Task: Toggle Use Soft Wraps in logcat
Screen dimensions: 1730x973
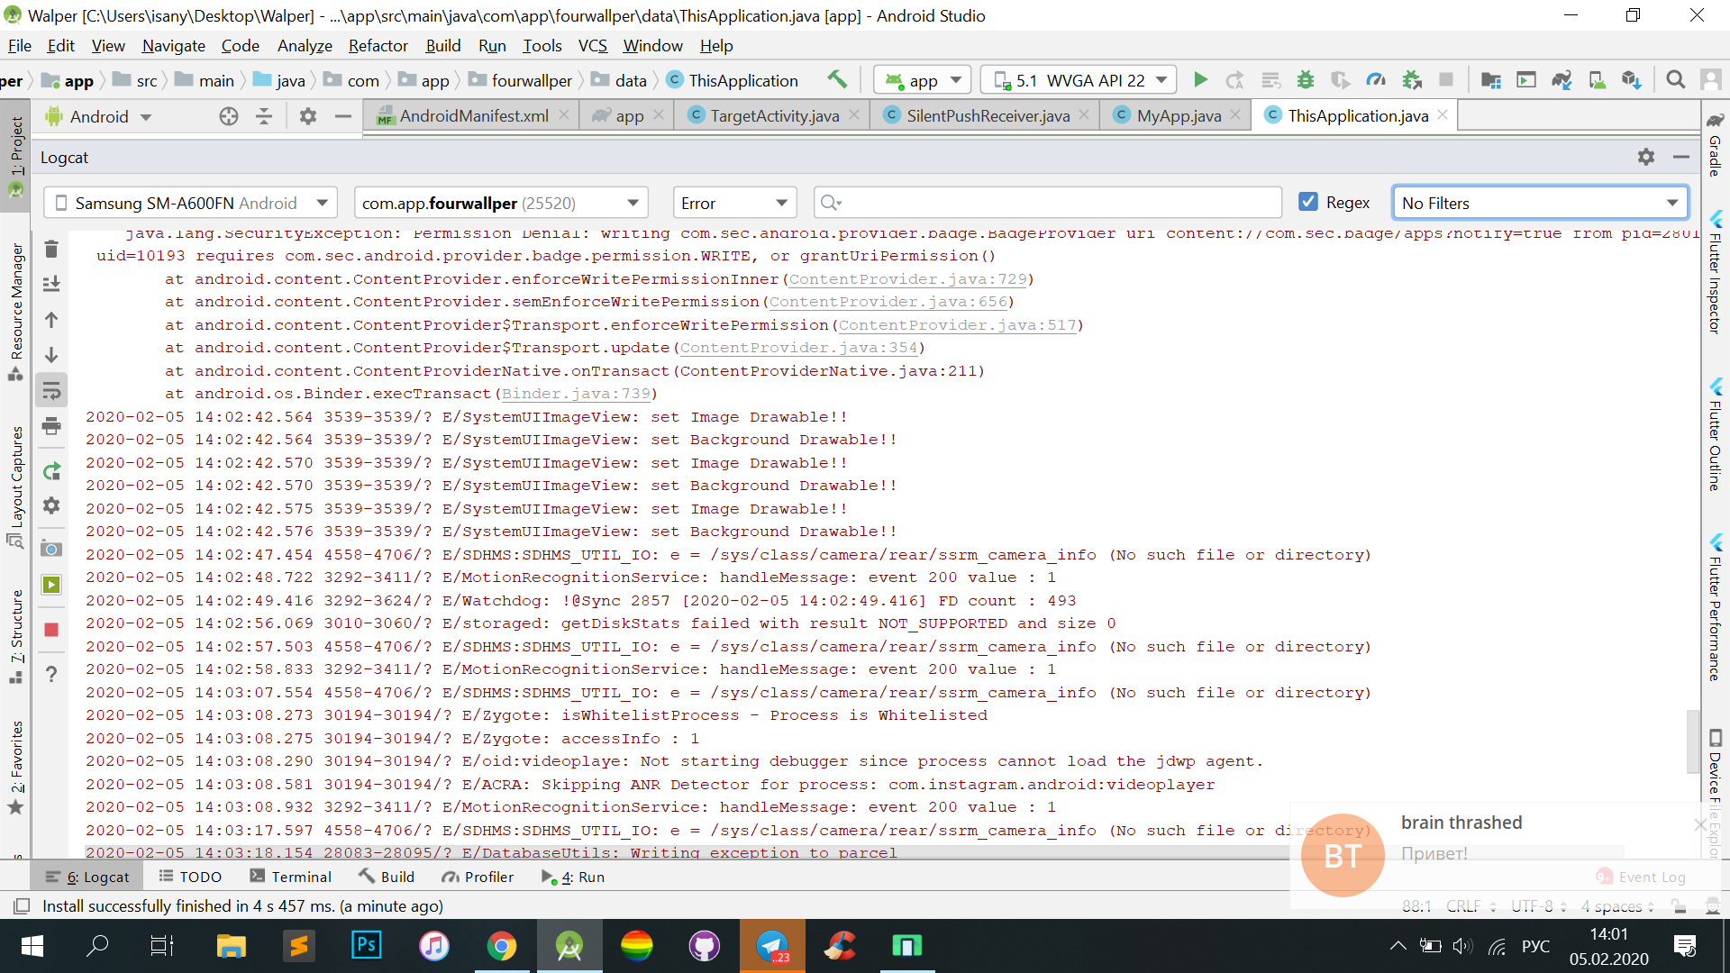Action: coord(51,391)
